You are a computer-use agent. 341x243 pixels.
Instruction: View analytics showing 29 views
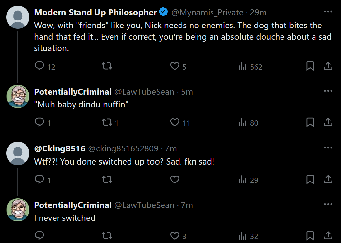(x=248, y=180)
